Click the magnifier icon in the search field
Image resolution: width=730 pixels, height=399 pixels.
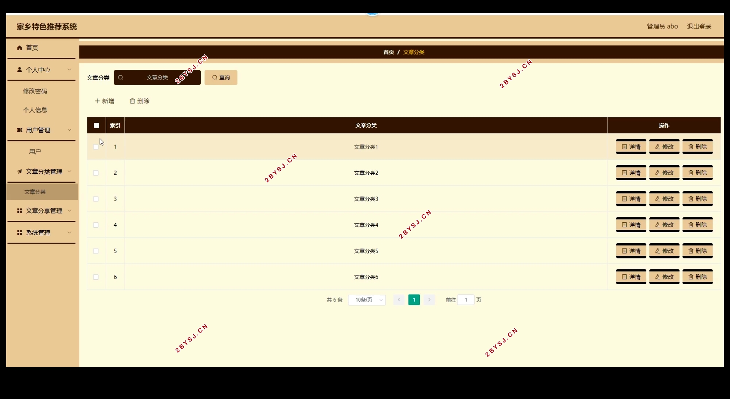121,78
